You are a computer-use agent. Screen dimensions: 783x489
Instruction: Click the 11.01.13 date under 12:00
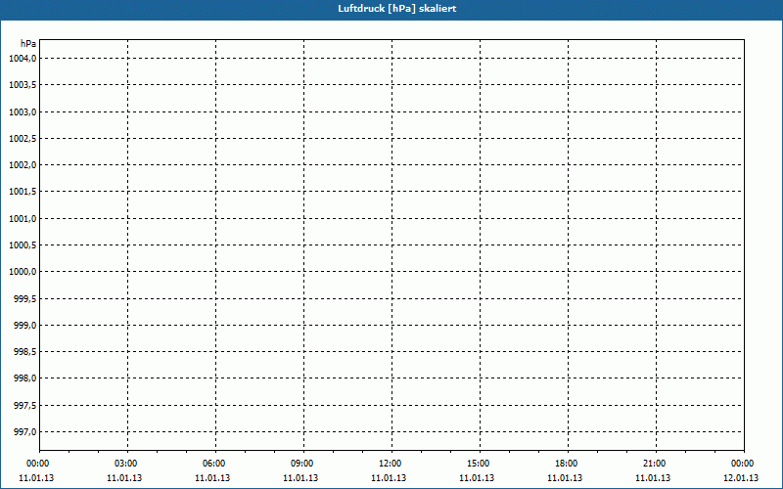pyautogui.click(x=389, y=478)
